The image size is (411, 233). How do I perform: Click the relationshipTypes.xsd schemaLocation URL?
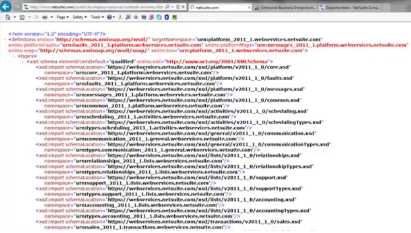coord(209,166)
